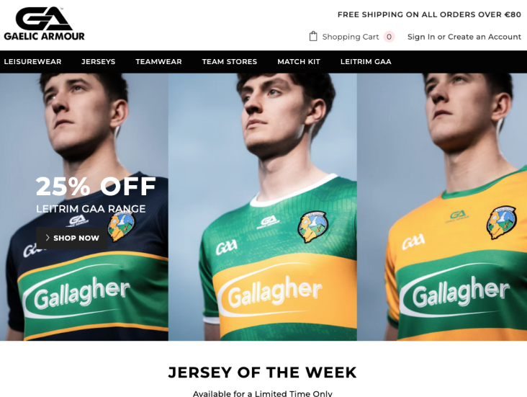The height and width of the screenshot is (397, 527).
Task: Click the chevron arrow in Shop Now
Action: (48, 238)
